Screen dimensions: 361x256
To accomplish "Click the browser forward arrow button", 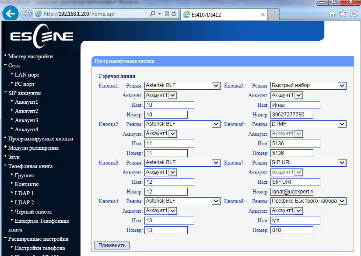I will [x=25, y=14].
